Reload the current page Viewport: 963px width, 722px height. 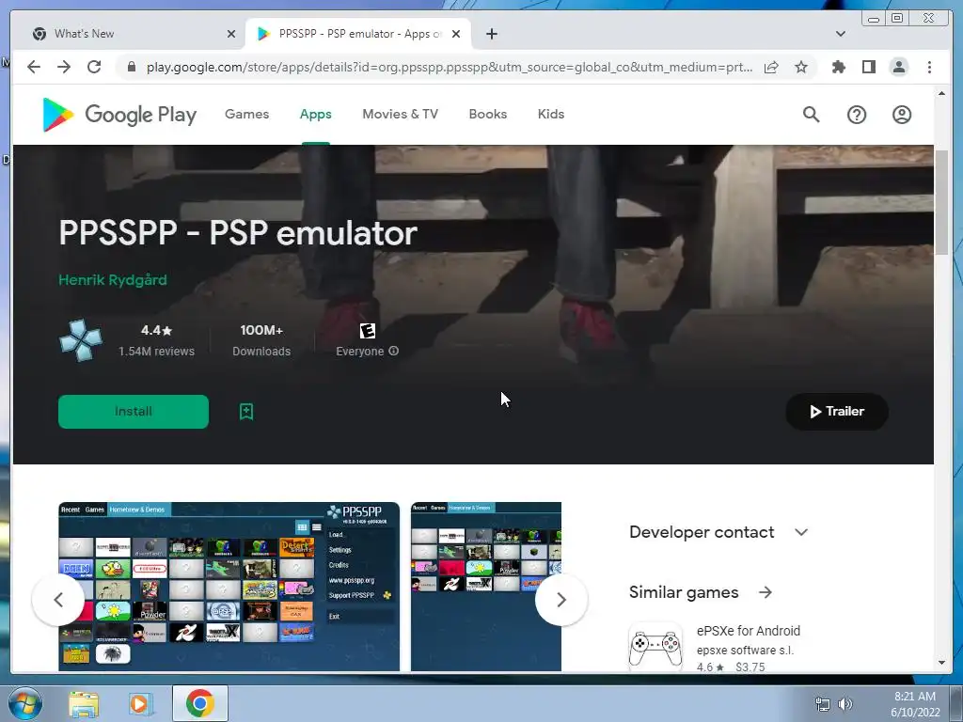pos(94,67)
